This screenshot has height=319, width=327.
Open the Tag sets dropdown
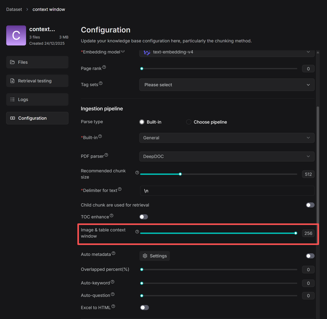[x=227, y=85]
